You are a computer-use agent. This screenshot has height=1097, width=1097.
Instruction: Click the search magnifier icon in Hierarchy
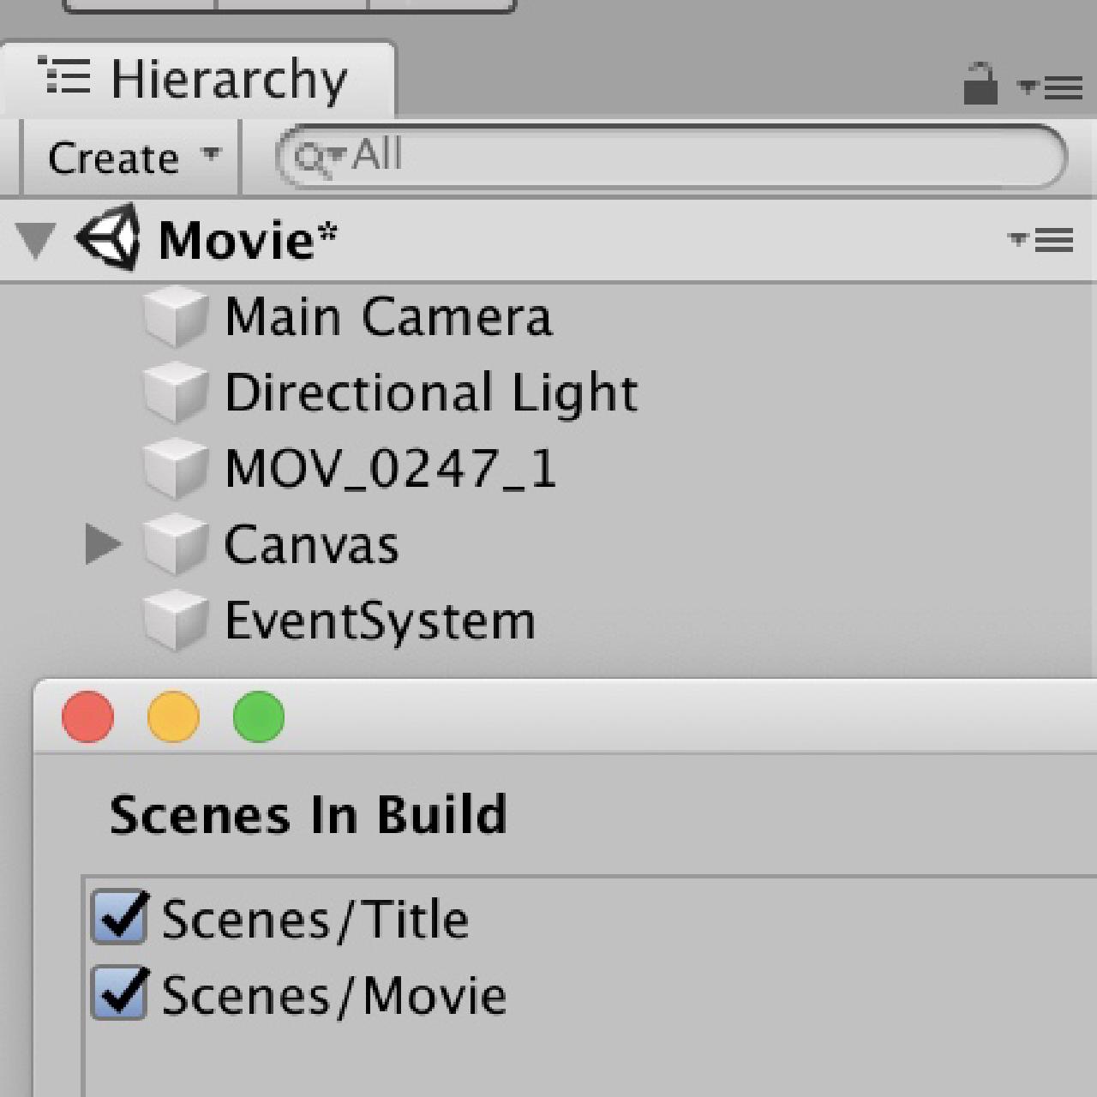click(x=314, y=159)
